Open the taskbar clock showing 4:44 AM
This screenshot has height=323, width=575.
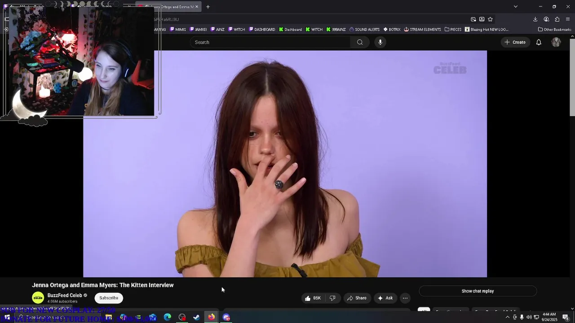pos(549,317)
